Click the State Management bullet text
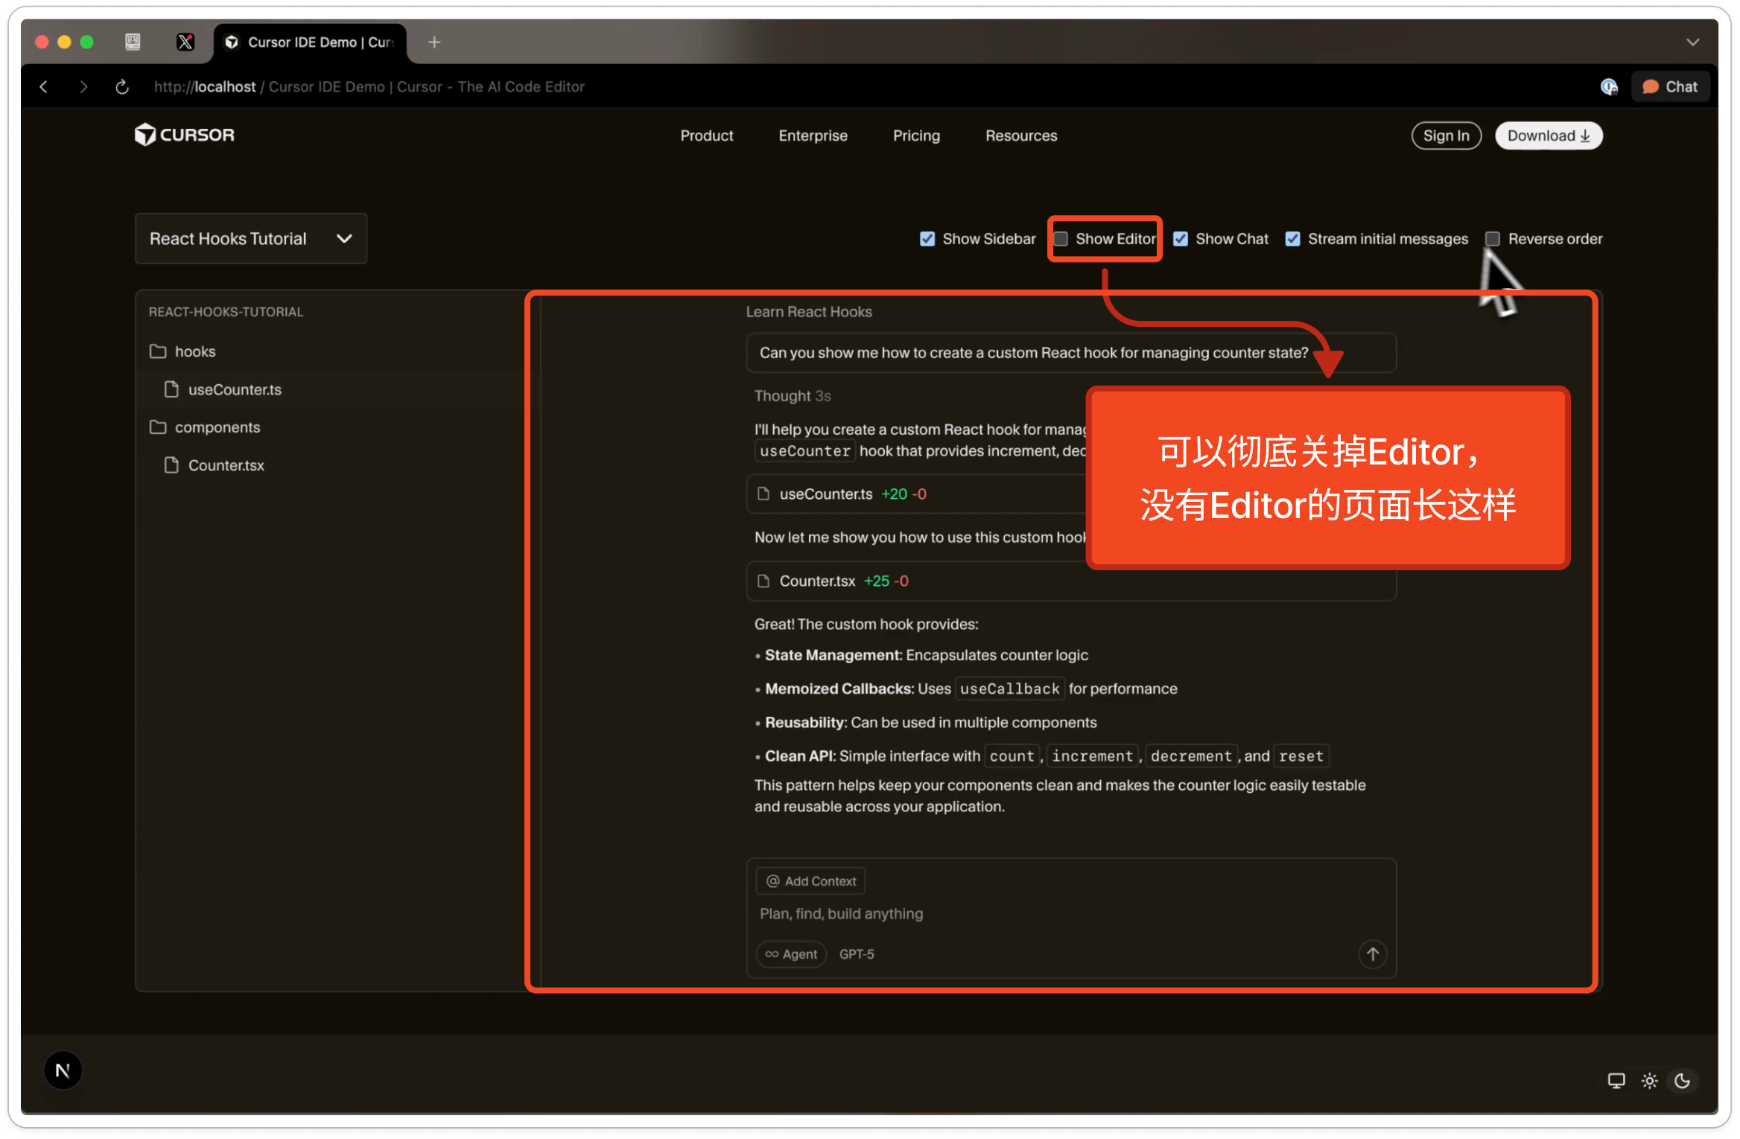The image size is (1740, 1139). click(x=926, y=656)
